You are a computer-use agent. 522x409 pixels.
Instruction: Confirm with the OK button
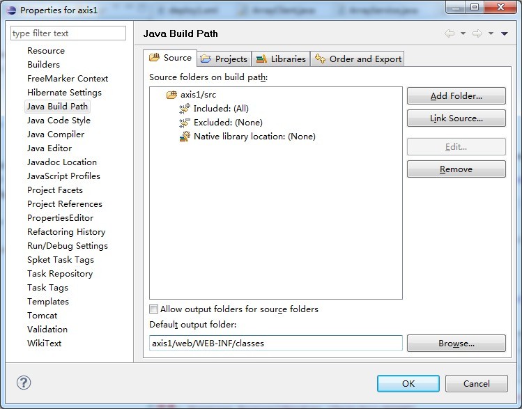(408, 384)
